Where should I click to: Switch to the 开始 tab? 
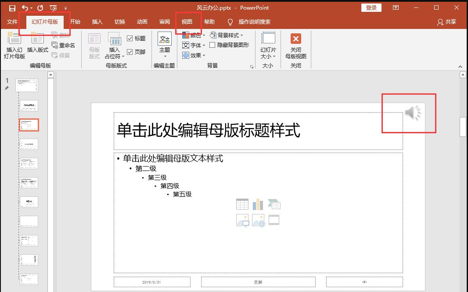[x=75, y=22]
